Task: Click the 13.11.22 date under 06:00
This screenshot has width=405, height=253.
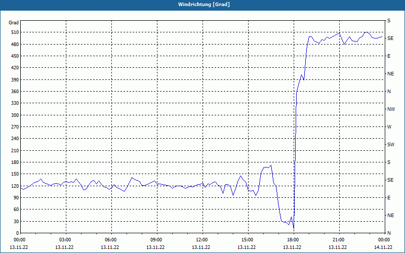Action: [x=110, y=247]
